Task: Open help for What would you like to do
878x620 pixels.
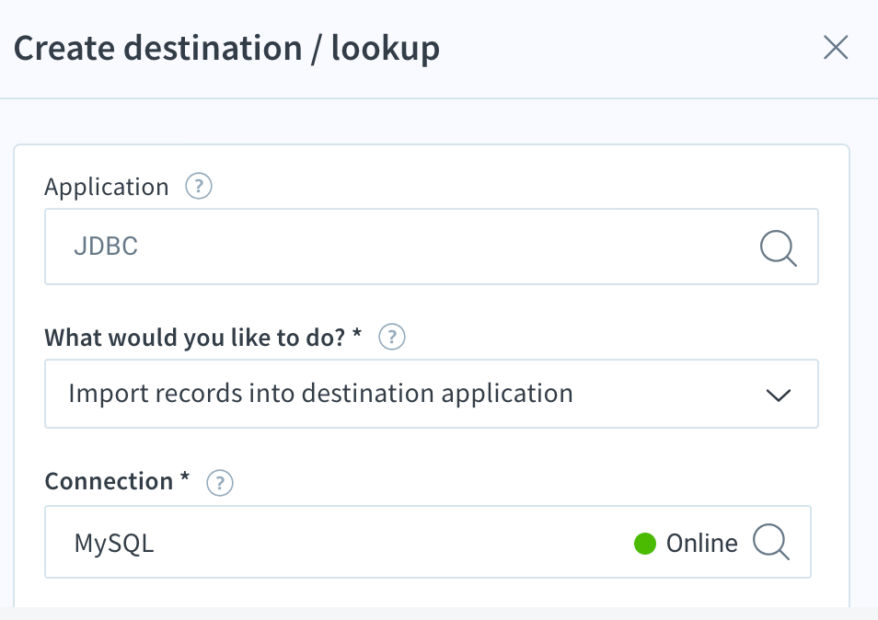Action: point(392,337)
